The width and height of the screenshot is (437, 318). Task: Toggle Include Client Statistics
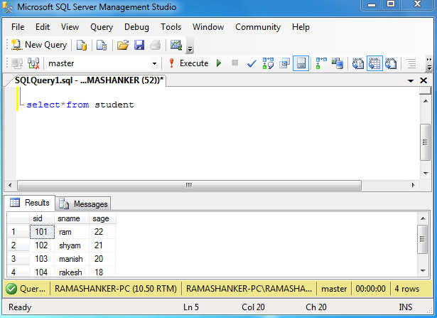click(338, 63)
